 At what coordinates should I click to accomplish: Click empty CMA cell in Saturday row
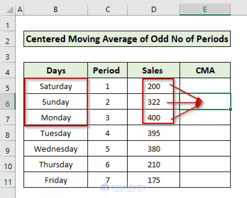205,85
